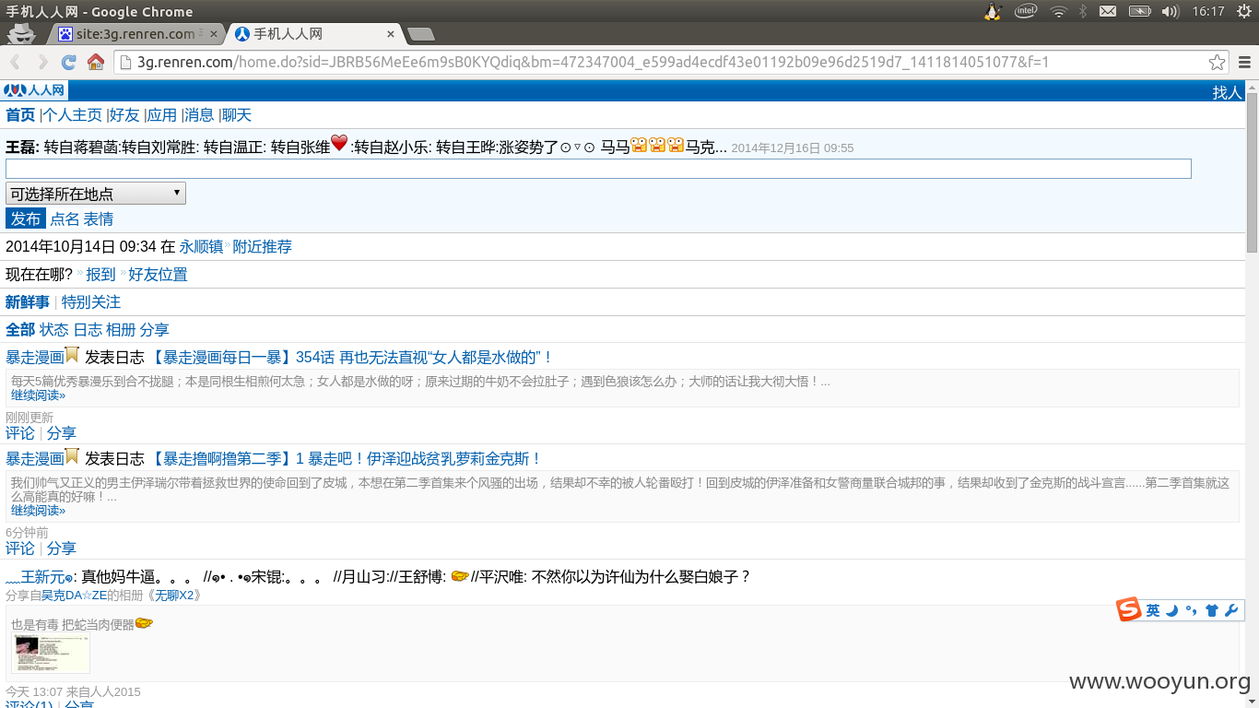The image size is (1259, 708).
Task: Click the Intel indicator icon
Action: click(x=1026, y=11)
